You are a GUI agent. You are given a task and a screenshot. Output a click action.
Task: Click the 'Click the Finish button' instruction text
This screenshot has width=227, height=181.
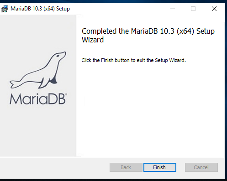134,60
